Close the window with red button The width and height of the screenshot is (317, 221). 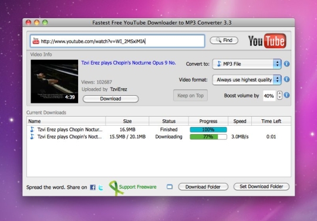click(x=28, y=22)
